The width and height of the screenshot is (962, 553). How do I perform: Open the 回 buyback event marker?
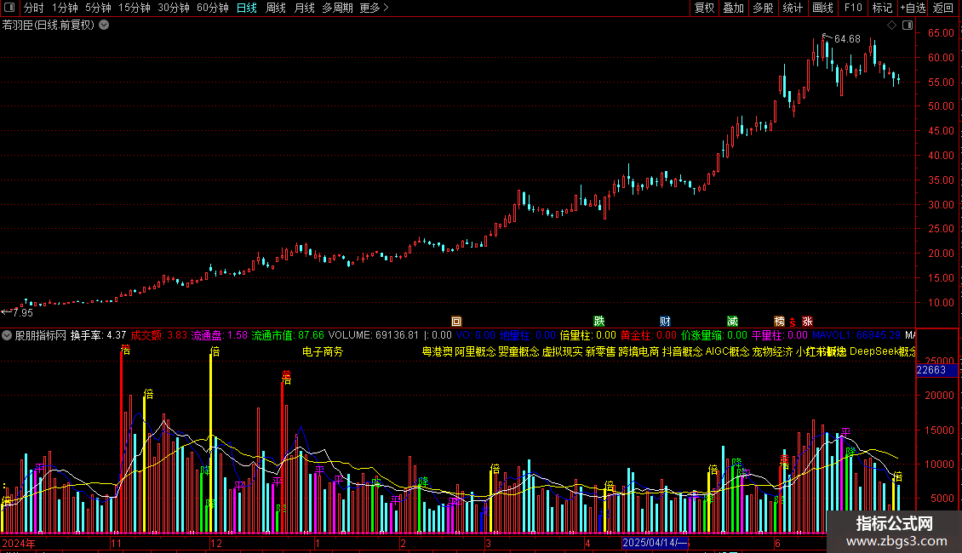coord(455,322)
